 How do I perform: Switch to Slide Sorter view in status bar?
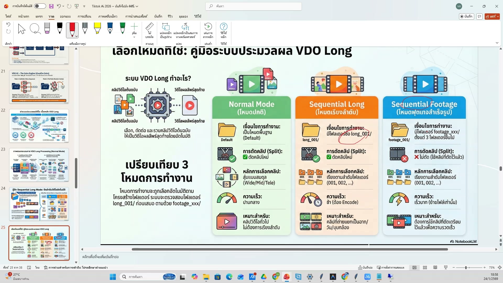(425, 268)
